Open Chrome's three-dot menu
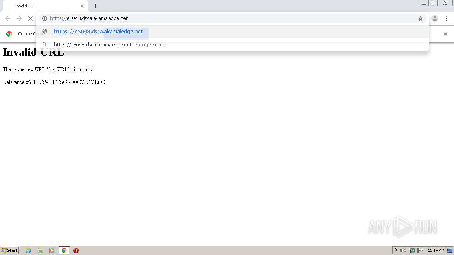 [x=446, y=18]
